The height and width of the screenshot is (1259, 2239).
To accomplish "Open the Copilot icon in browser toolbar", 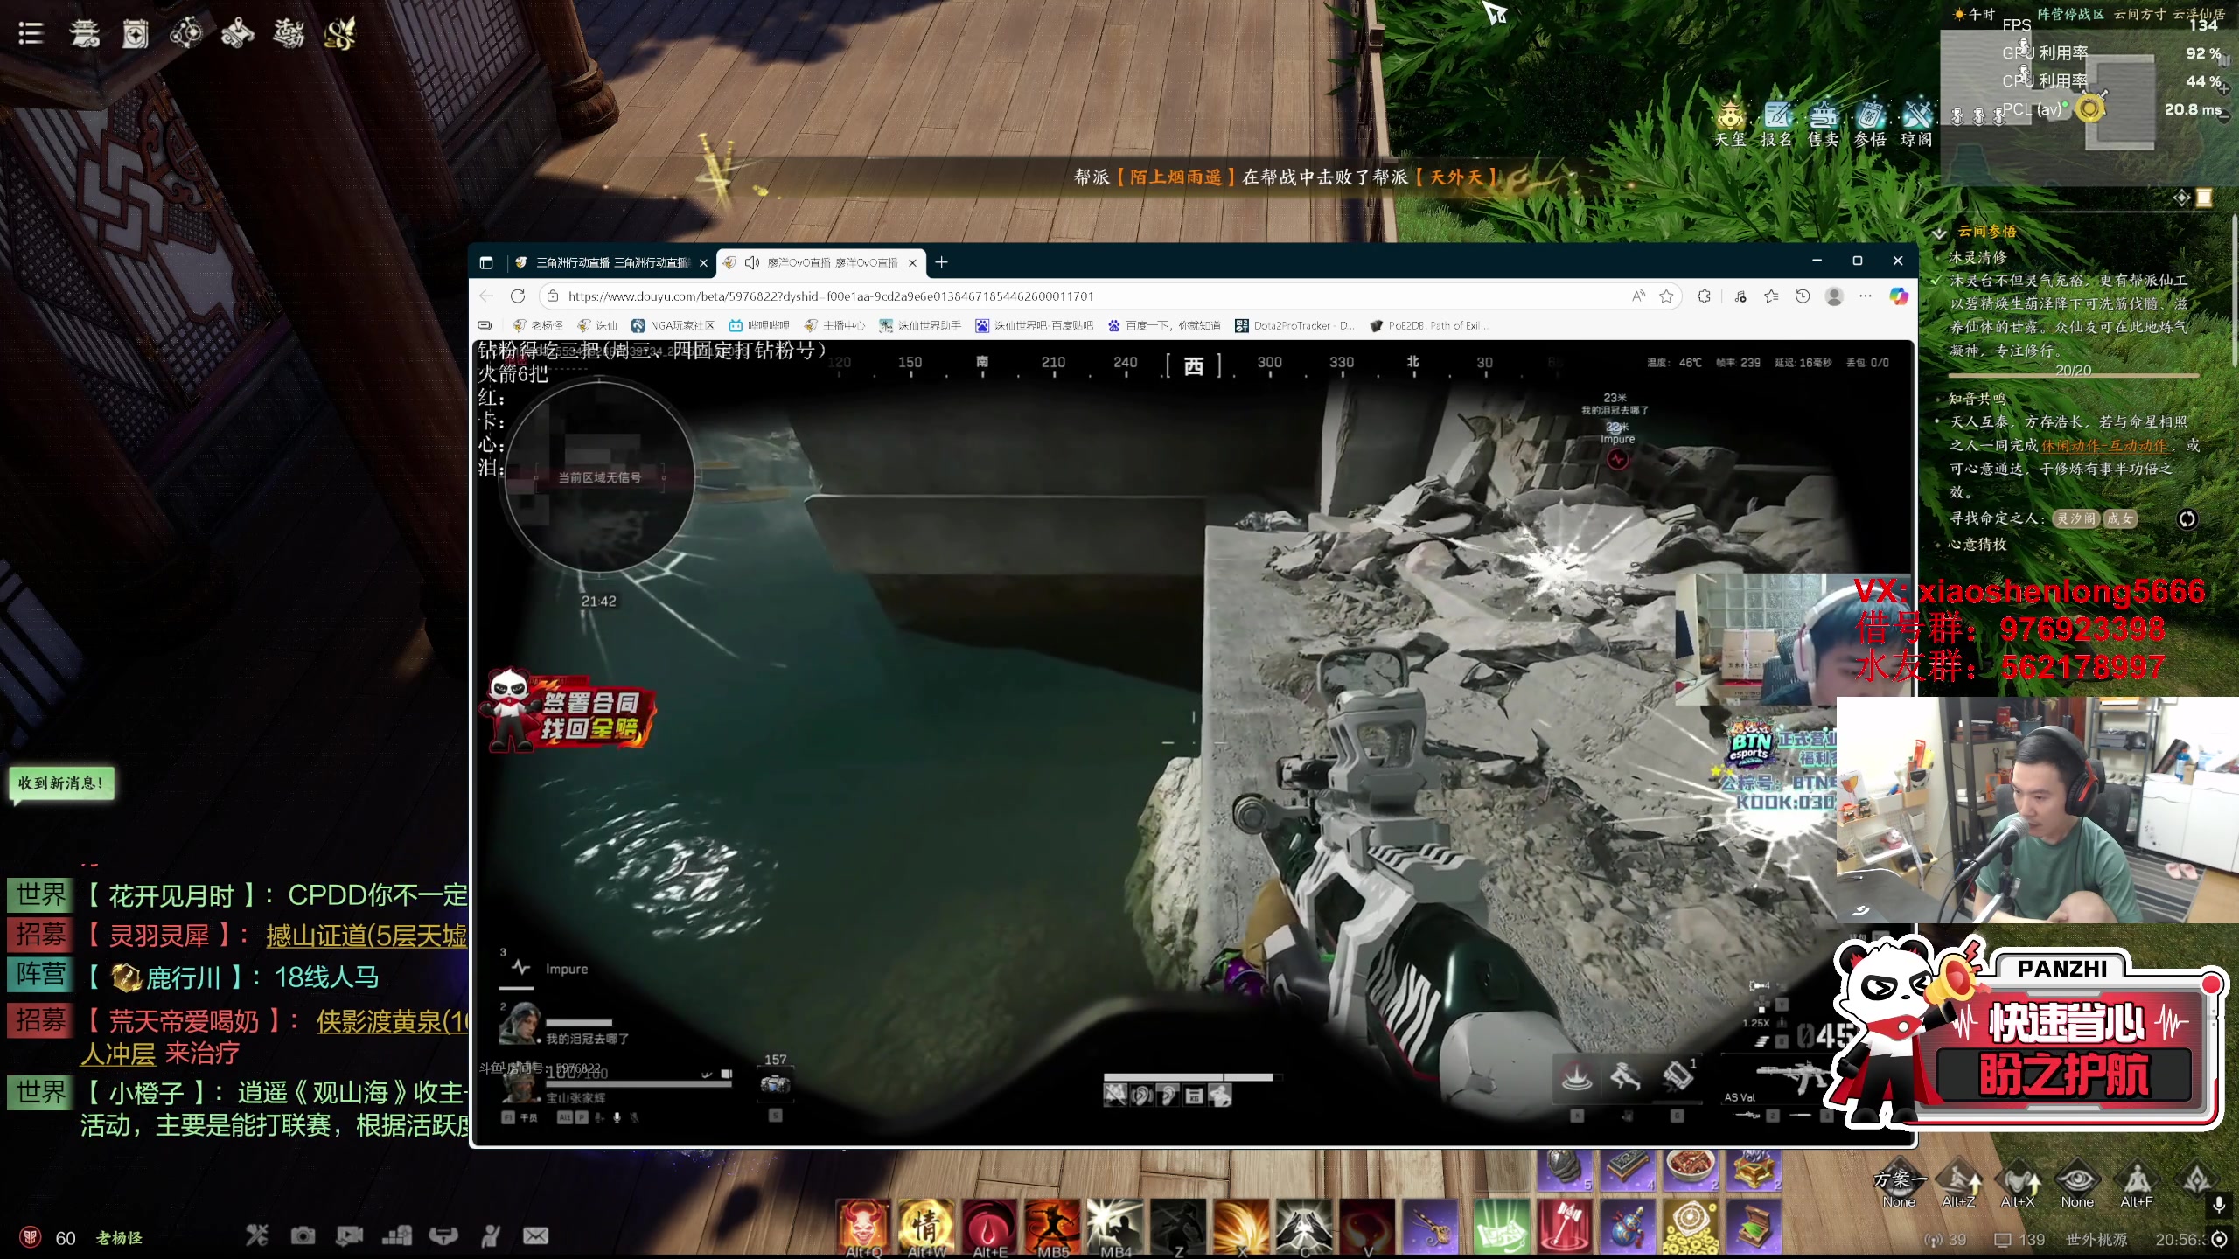I will tap(1898, 296).
